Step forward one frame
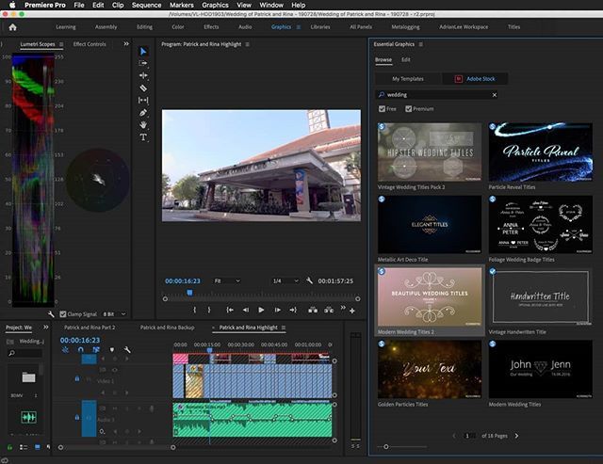This screenshot has height=464, width=603. (277, 310)
